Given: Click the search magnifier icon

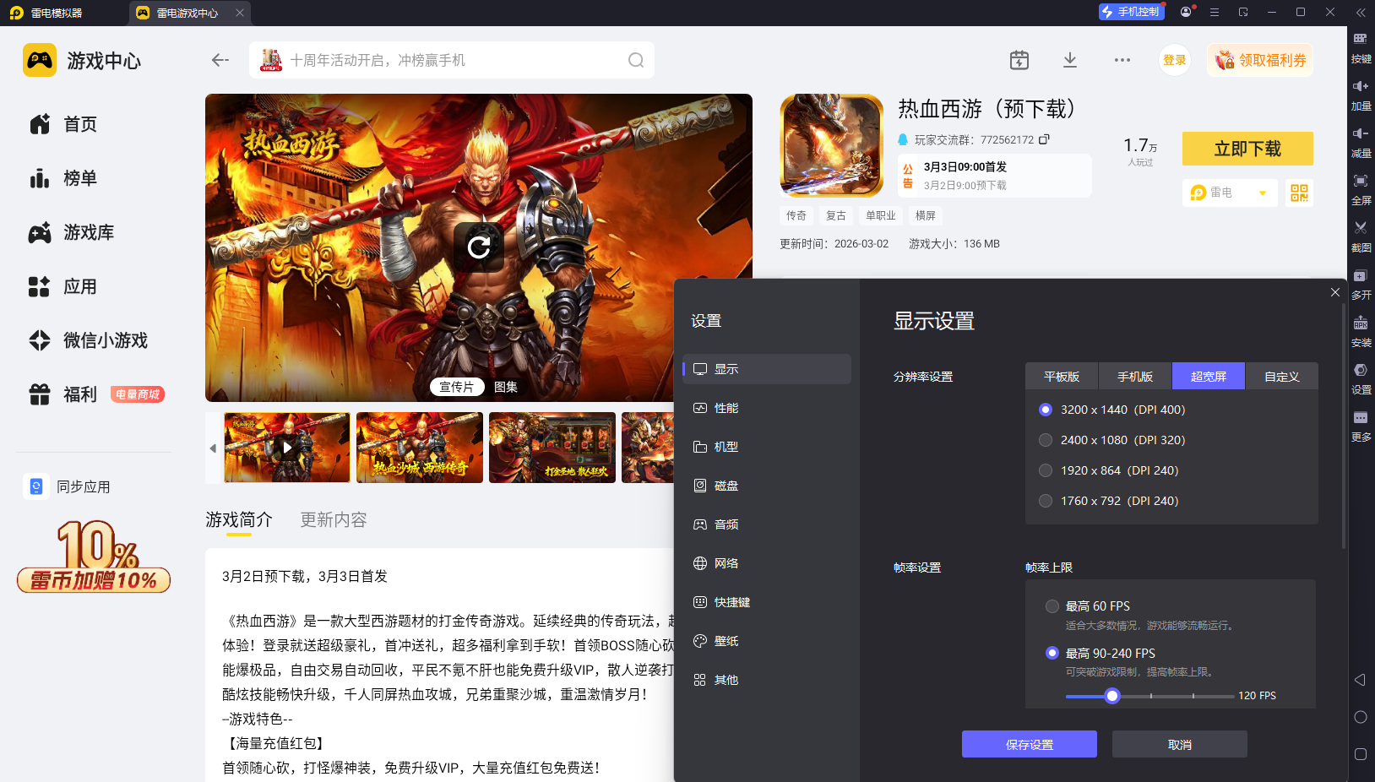Looking at the screenshot, I should [x=636, y=60].
